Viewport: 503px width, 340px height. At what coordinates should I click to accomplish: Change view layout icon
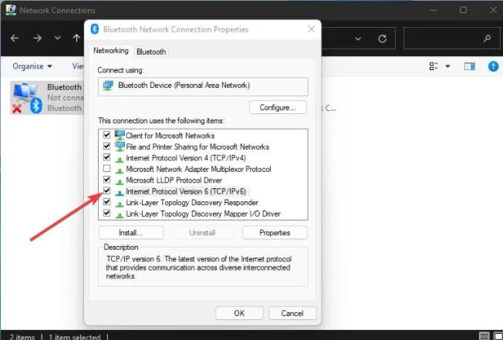pos(434,66)
